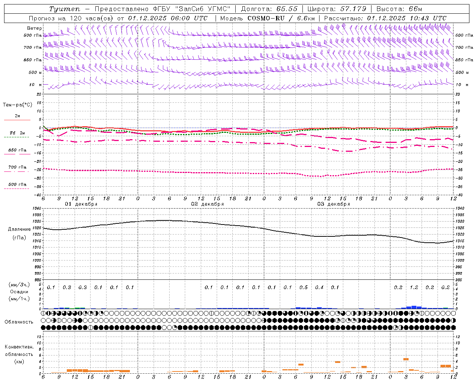The image size is (475, 380).
Task: Select the Tyumen station title
Action: [x=65, y=9]
